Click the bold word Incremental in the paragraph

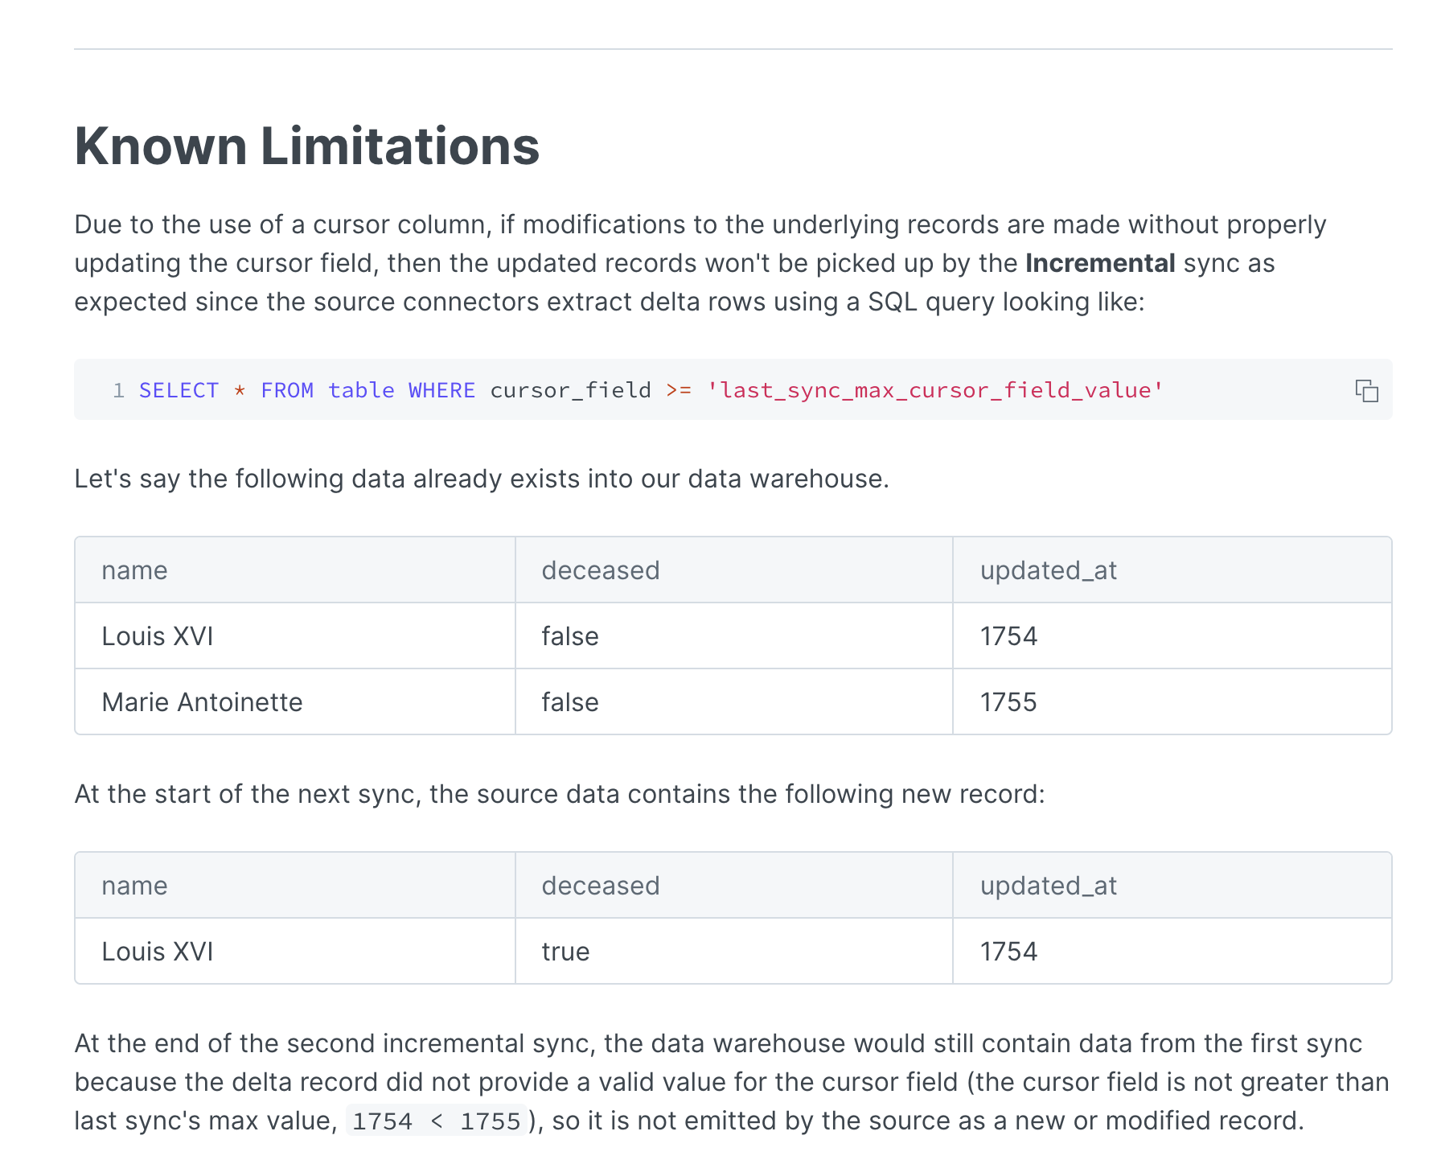(1100, 262)
